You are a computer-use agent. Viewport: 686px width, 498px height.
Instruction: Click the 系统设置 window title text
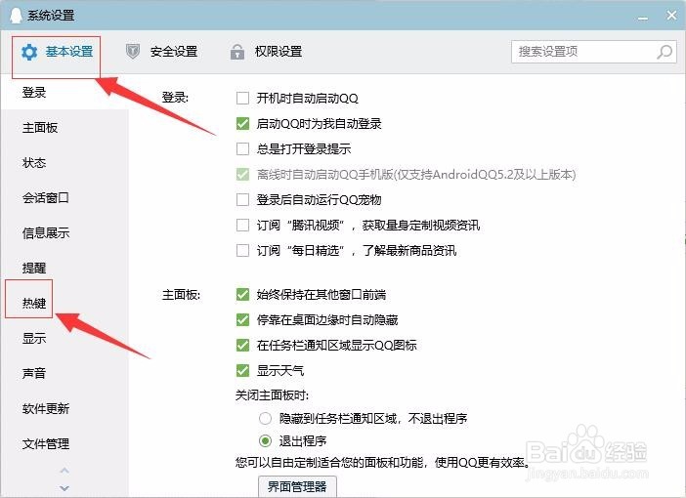[51, 16]
